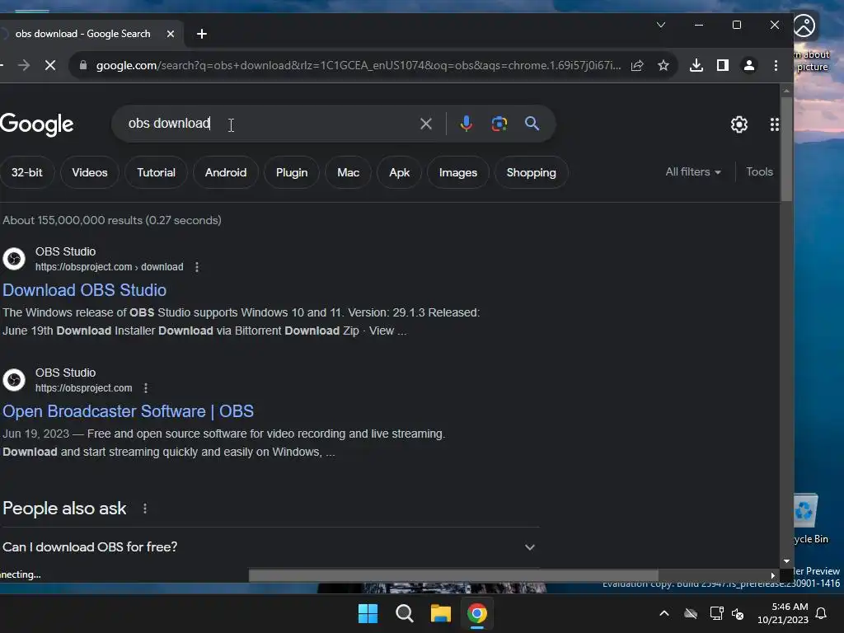This screenshot has width=844, height=633.
Task: Select the Android filter chip
Action: 226,172
